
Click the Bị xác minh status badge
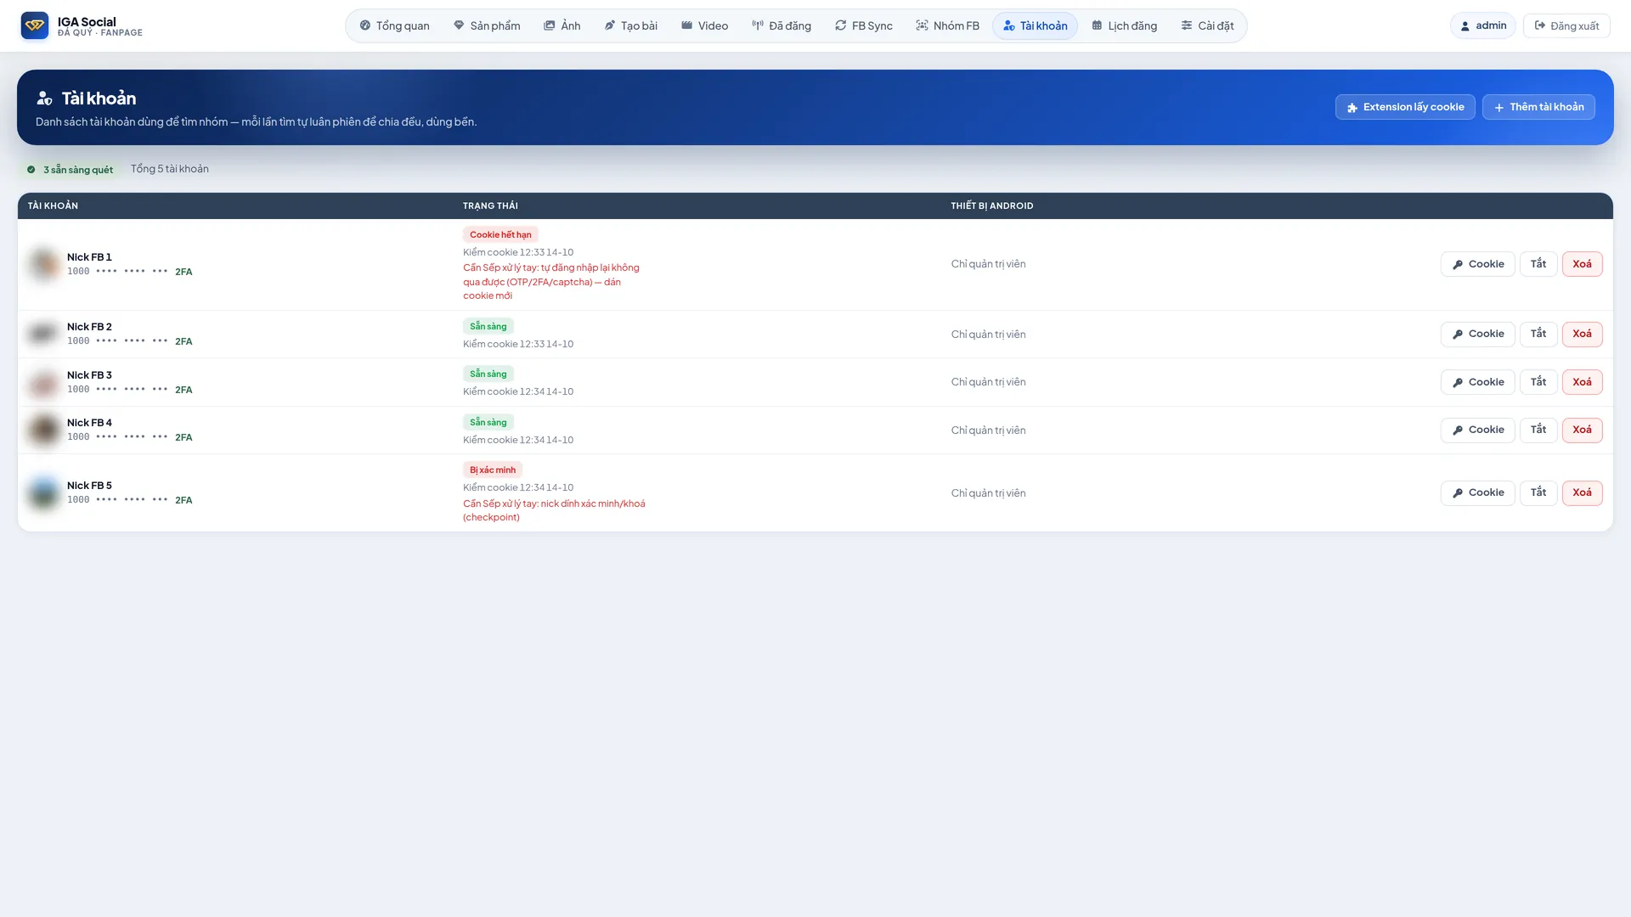click(x=493, y=470)
